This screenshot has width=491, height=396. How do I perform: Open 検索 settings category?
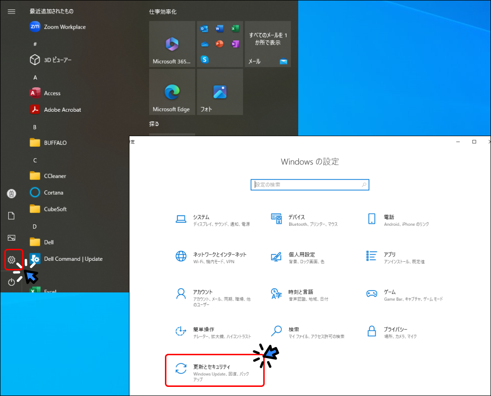coord(307,332)
